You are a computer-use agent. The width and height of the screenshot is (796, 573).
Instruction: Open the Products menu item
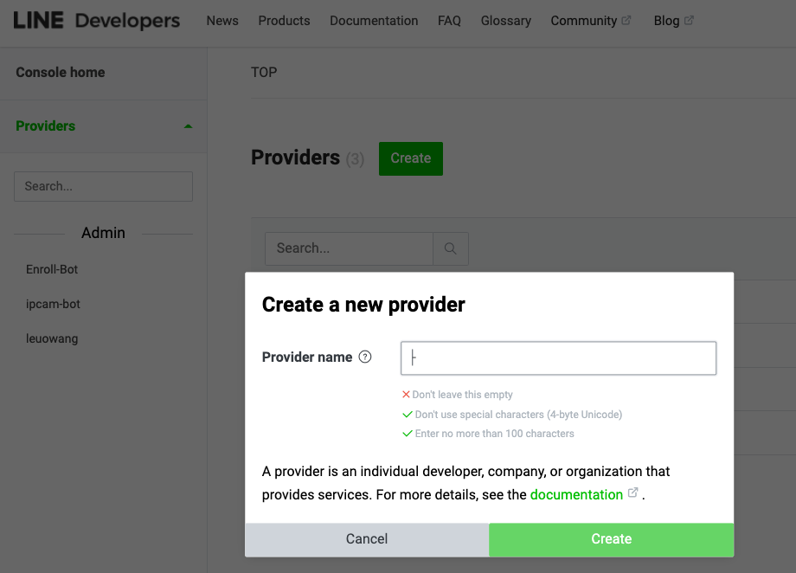pos(284,21)
